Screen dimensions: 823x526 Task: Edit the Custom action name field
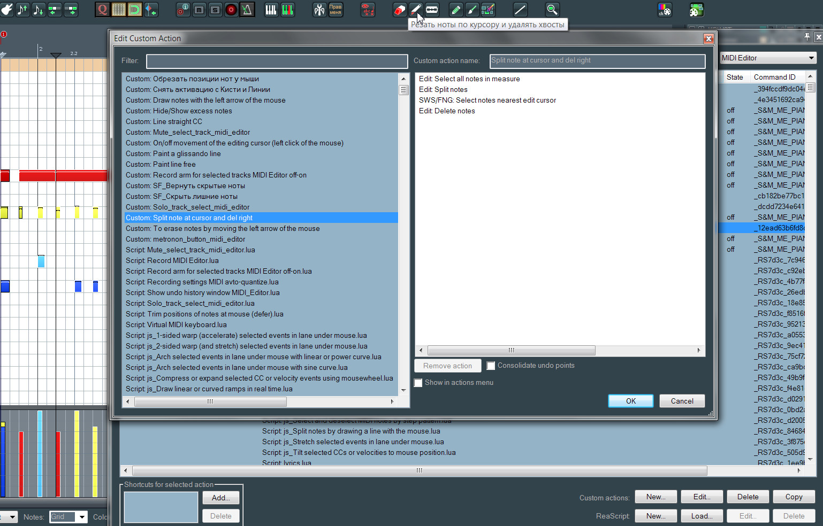(597, 61)
